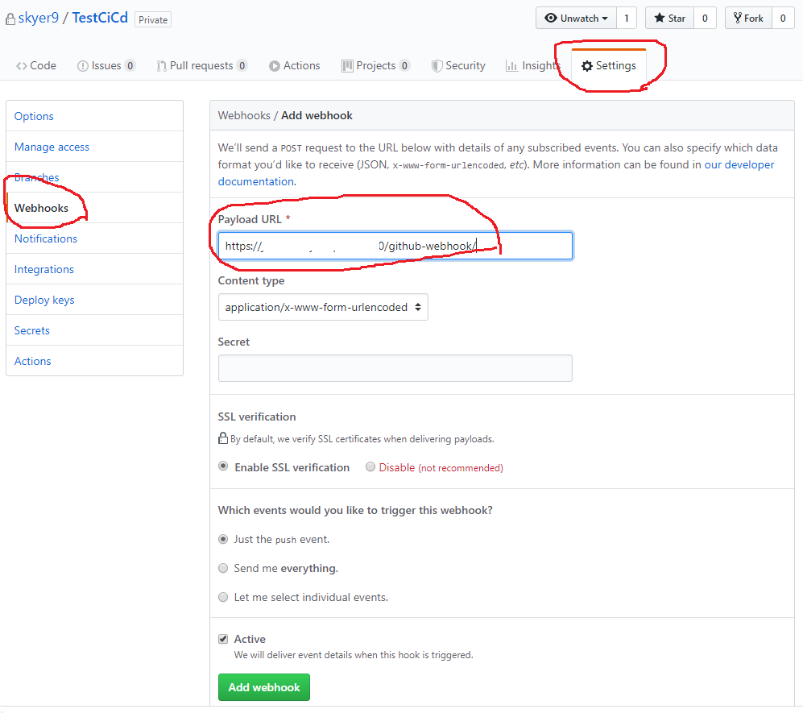Click the Insights bar-graph icon
Viewport: 803px width, 713px height.
pyautogui.click(x=511, y=66)
